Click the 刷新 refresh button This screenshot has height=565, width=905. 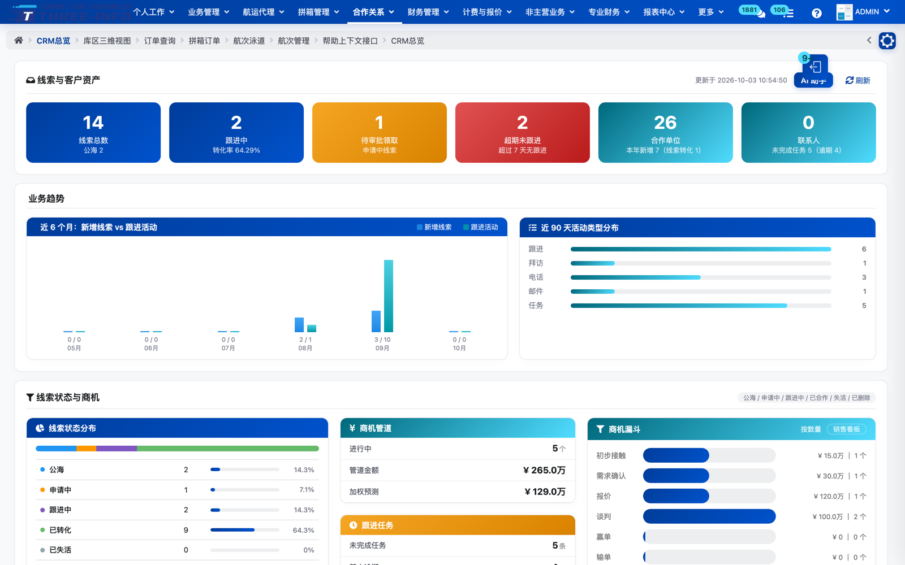tap(857, 80)
